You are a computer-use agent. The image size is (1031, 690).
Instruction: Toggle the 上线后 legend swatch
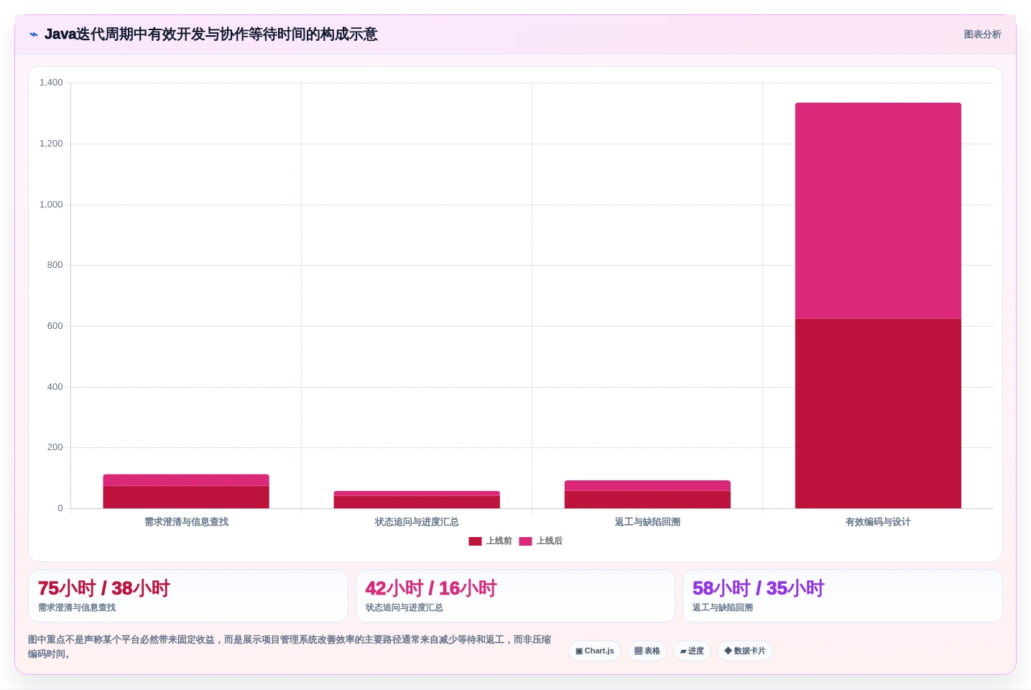525,541
